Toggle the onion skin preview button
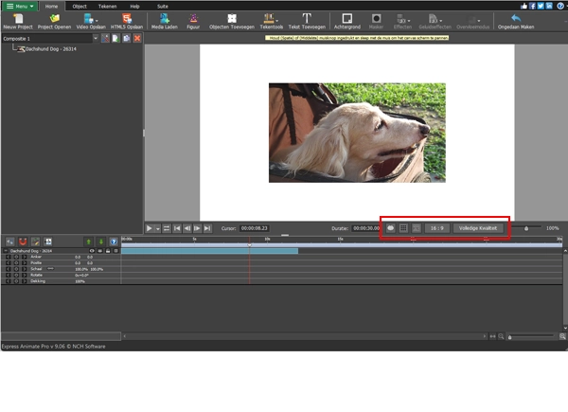This screenshot has height=412, width=568. click(390, 228)
